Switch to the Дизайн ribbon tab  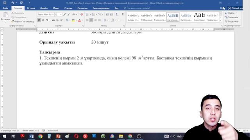coord(44,8)
